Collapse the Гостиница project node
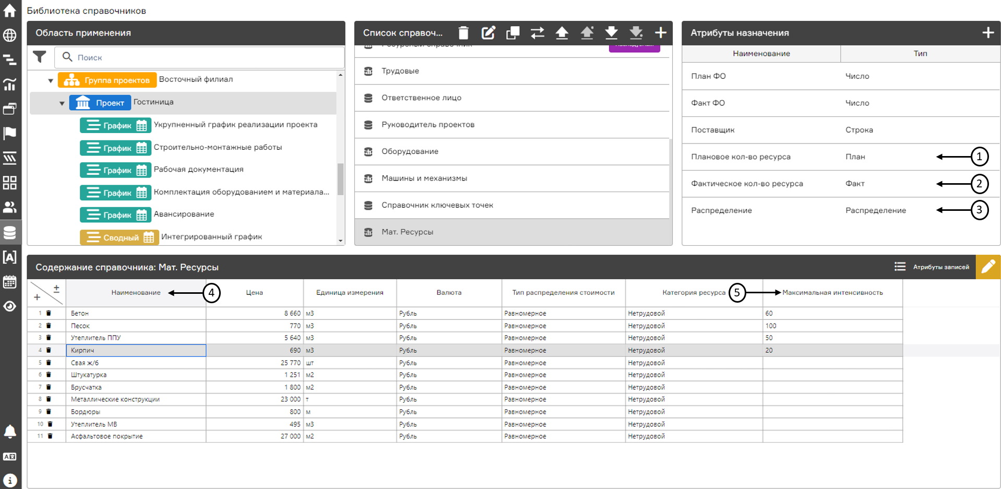The height and width of the screenshot is (489, 1001). [x=62, y=103]
